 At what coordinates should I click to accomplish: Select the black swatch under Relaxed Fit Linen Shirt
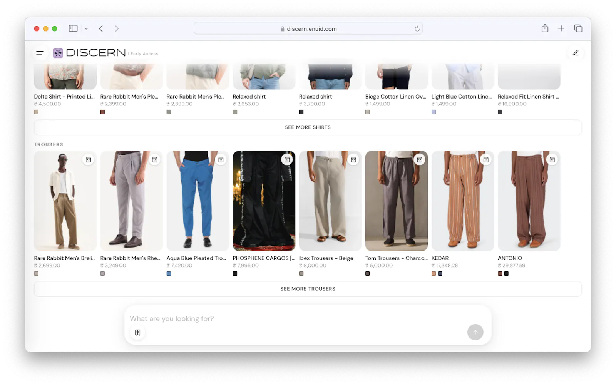click(500, 112)
